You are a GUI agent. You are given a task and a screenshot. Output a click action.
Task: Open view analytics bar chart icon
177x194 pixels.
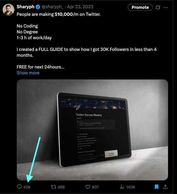pyautogui.click(x=122, y=187)
